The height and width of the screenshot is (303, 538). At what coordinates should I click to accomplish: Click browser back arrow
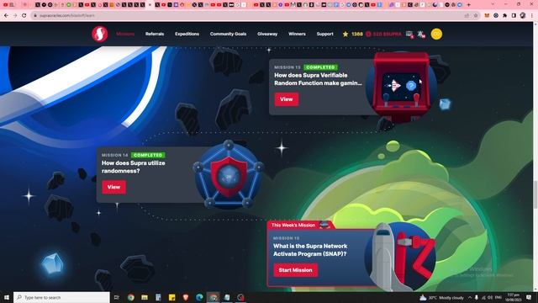click(6, 15)
